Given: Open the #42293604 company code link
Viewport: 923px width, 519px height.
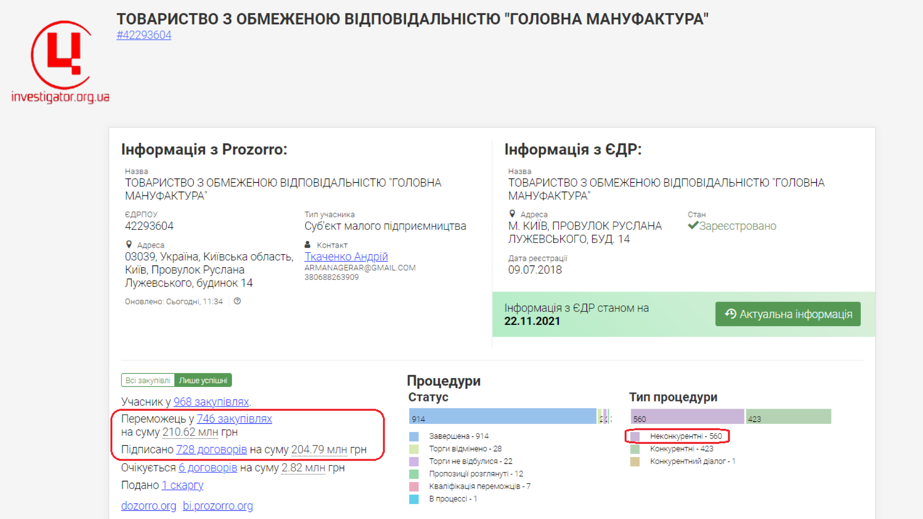Looking at the screenshot, I should [144, 35].
